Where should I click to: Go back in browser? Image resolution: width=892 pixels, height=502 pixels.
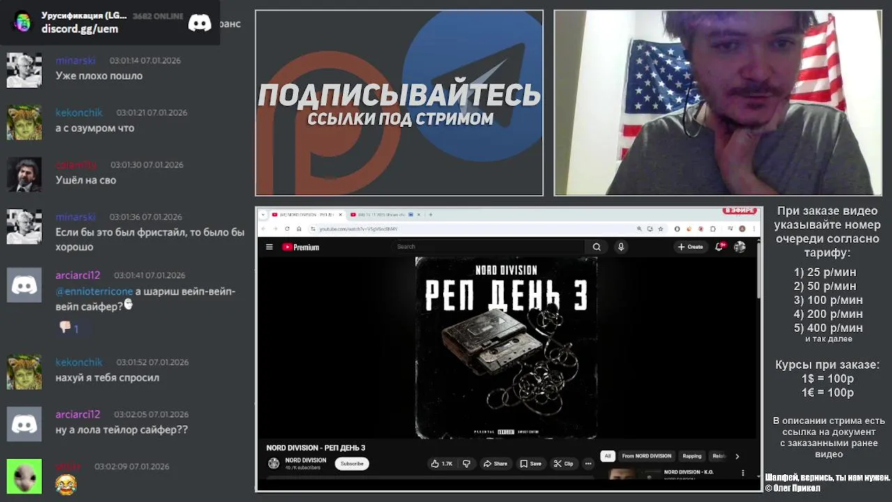(x=264, y=229)
